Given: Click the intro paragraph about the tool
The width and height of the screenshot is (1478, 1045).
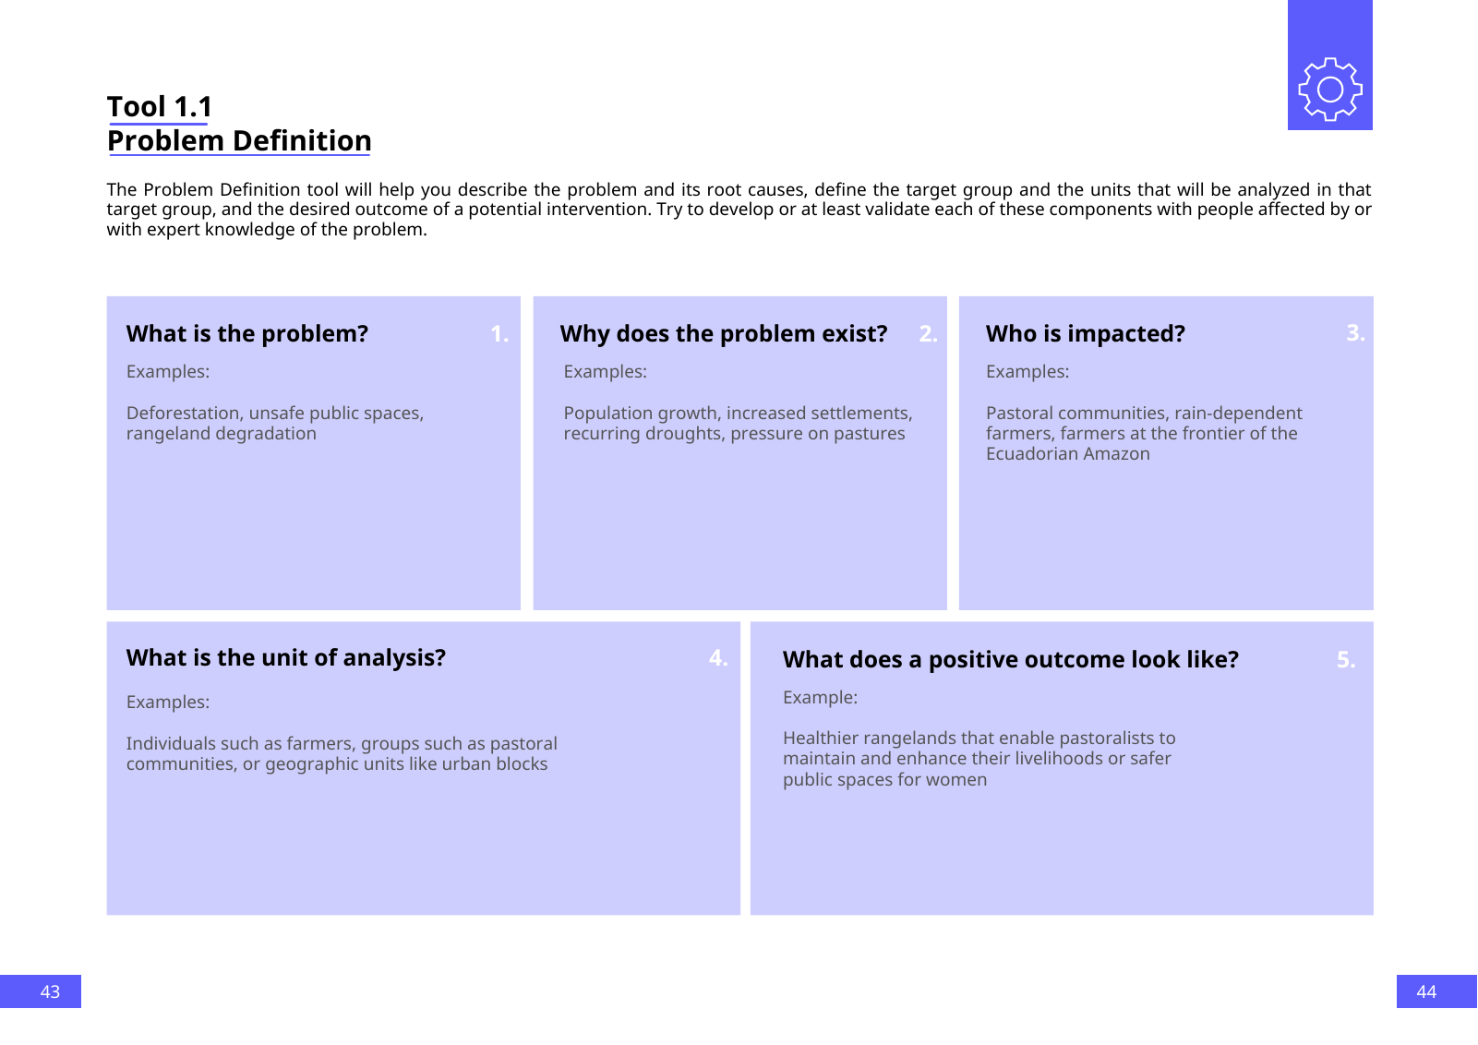Looking at the screenshot, I should tap(739, 210).
